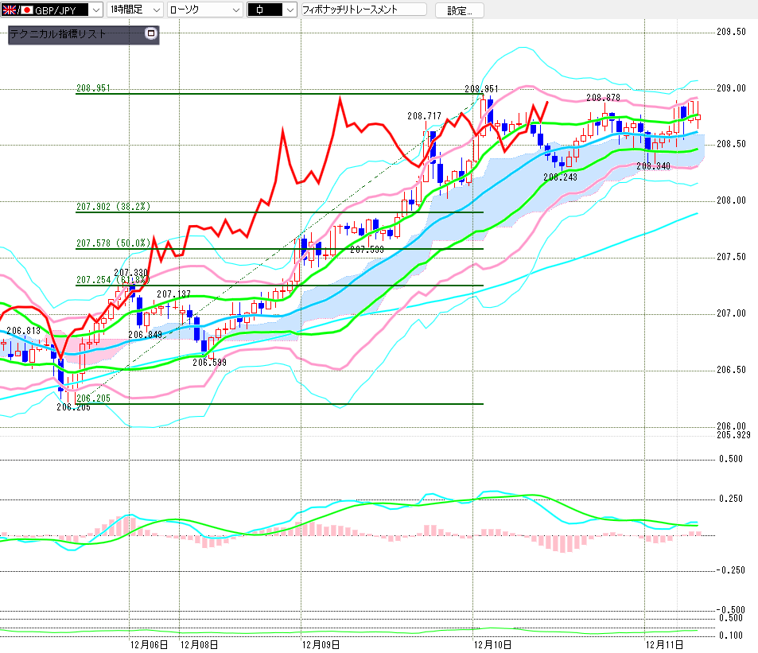Screen dimensions: 758x653
Task: Expand the テクニカル指標リスト panel icon
Action: click(151, 34)
